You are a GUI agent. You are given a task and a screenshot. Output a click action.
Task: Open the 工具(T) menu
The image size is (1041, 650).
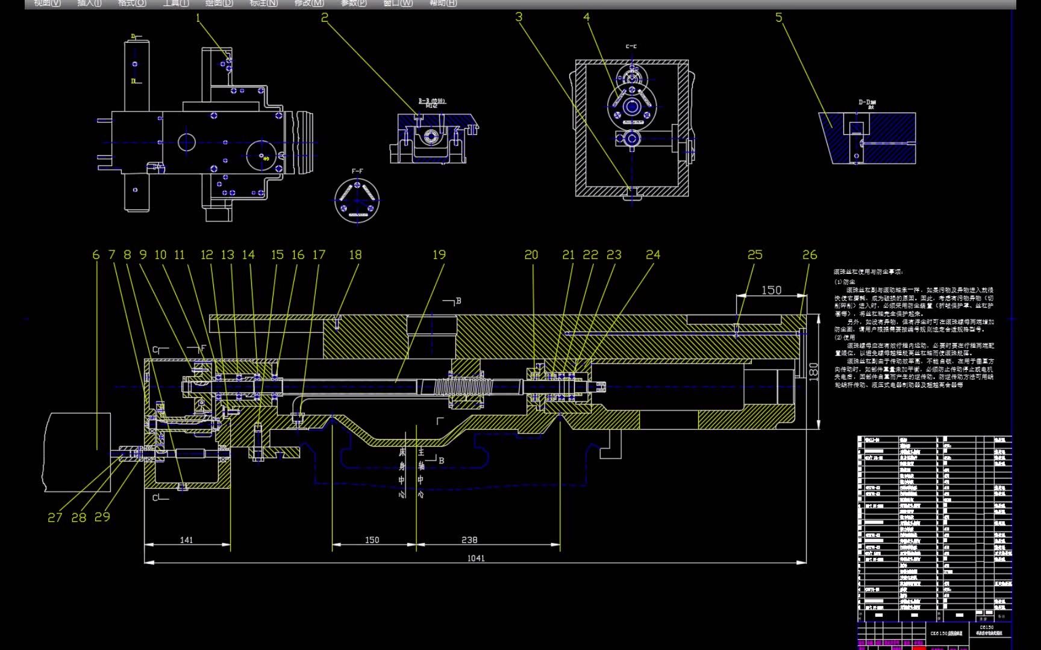[x=176, y=3]
